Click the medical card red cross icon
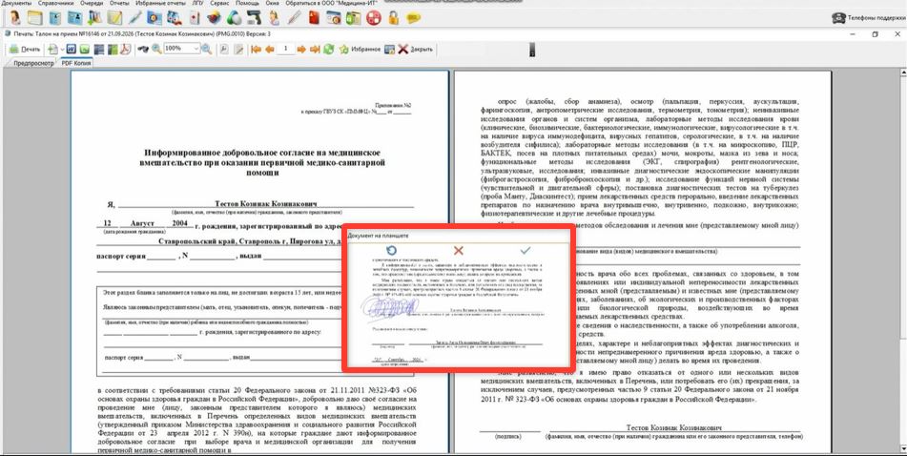The image size is (907, 456). click(194, 17)
